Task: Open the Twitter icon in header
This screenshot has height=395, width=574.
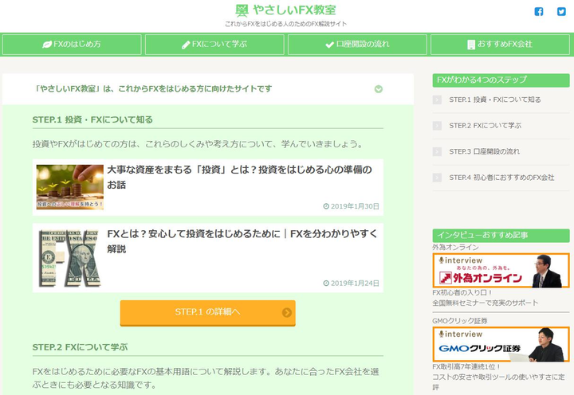Action: tap(561, 12)
